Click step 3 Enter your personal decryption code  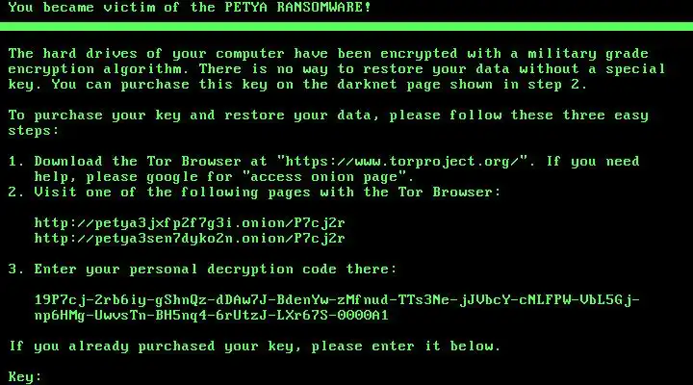pos(202,269)
